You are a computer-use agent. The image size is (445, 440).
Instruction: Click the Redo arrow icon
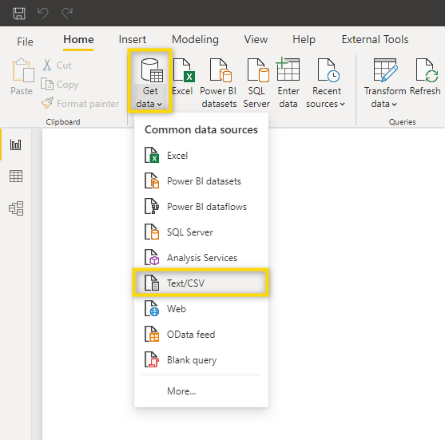(67, 13)
